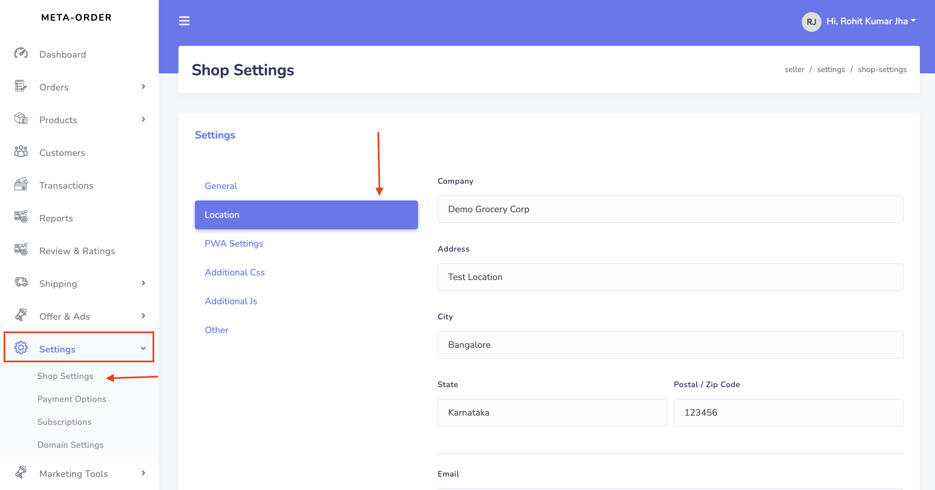Click the Settings gear icon
Screen dimensions: 935x490
(21, 348)
